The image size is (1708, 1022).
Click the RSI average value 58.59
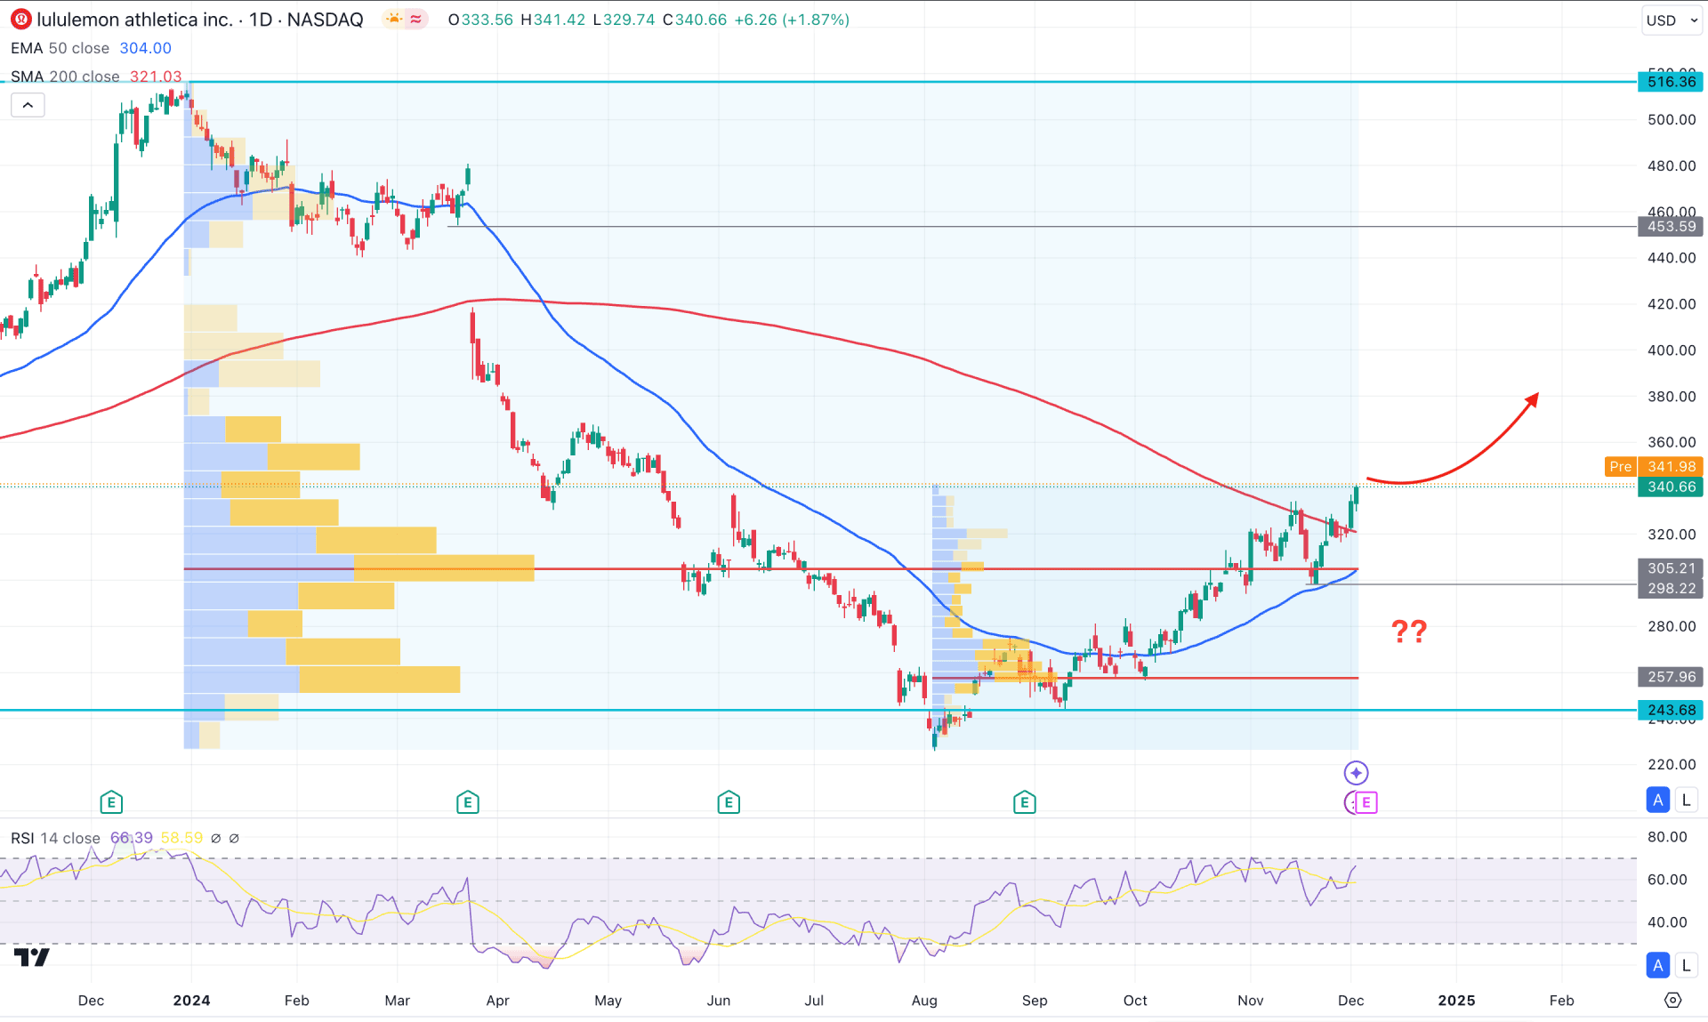[x=181, y=838]
